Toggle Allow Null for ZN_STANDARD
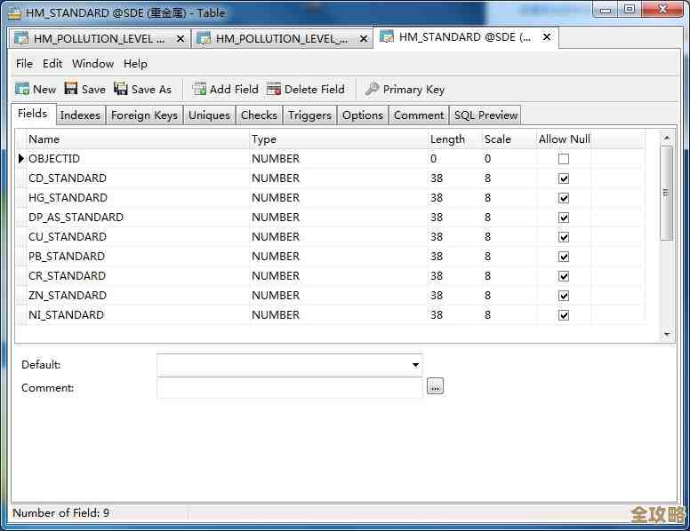This screenshot has width=690, height=531. [564, 296]
